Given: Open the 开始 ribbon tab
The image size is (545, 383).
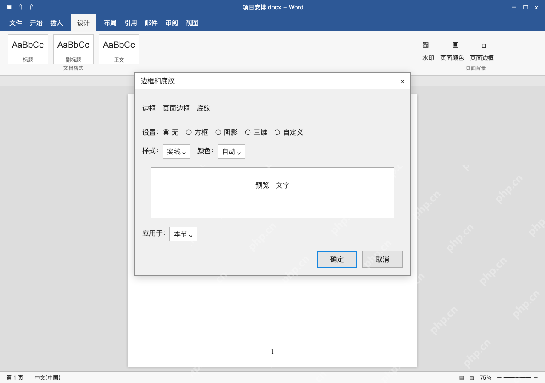Looking at the screenshot, I should coord(36,23).
